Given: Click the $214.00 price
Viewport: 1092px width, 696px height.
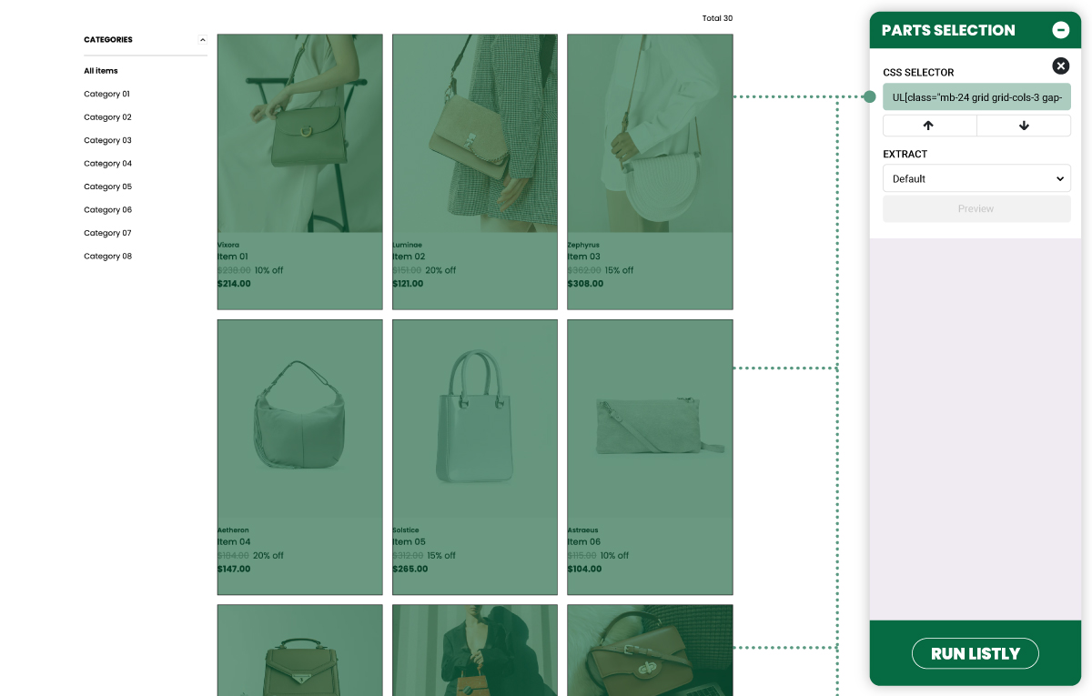Looking at the screenshot, I should coord(234,284).
